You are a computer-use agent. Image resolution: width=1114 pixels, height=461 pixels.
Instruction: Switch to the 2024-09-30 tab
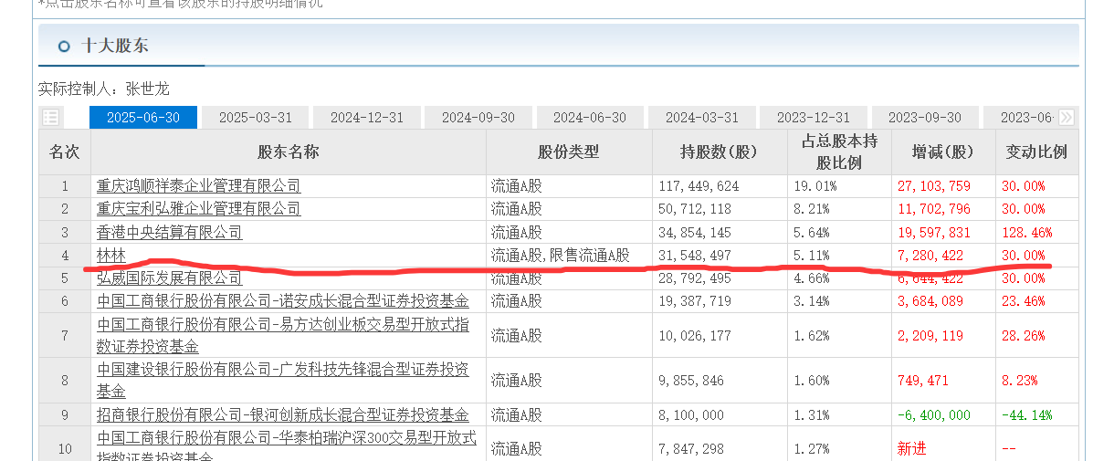click(x=478, y=117)
